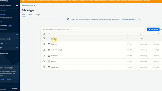
Task: Sort by the Name column header
Action: 49,34
